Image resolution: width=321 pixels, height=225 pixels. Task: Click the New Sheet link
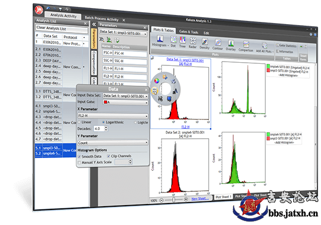(201, 199)
